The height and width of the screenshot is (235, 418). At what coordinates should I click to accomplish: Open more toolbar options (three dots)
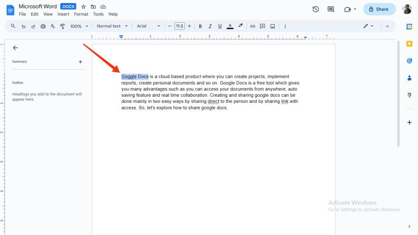click(285, 26)
